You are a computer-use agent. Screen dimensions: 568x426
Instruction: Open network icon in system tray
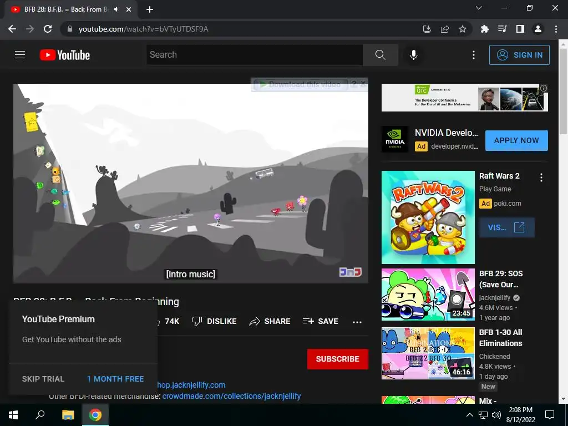click(483, 415)
